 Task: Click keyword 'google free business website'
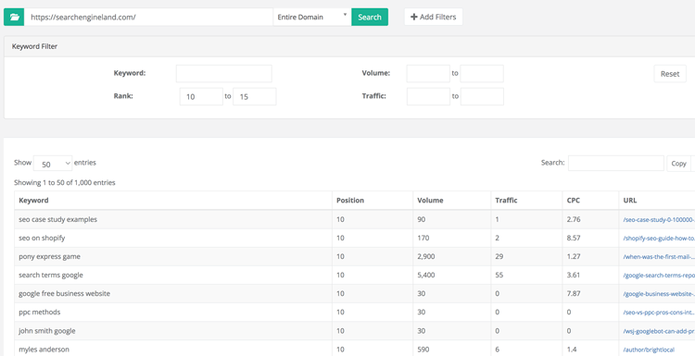click(64, 294)
